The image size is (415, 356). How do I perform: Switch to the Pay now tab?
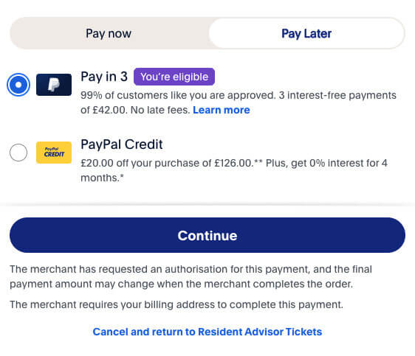point(109,34)
